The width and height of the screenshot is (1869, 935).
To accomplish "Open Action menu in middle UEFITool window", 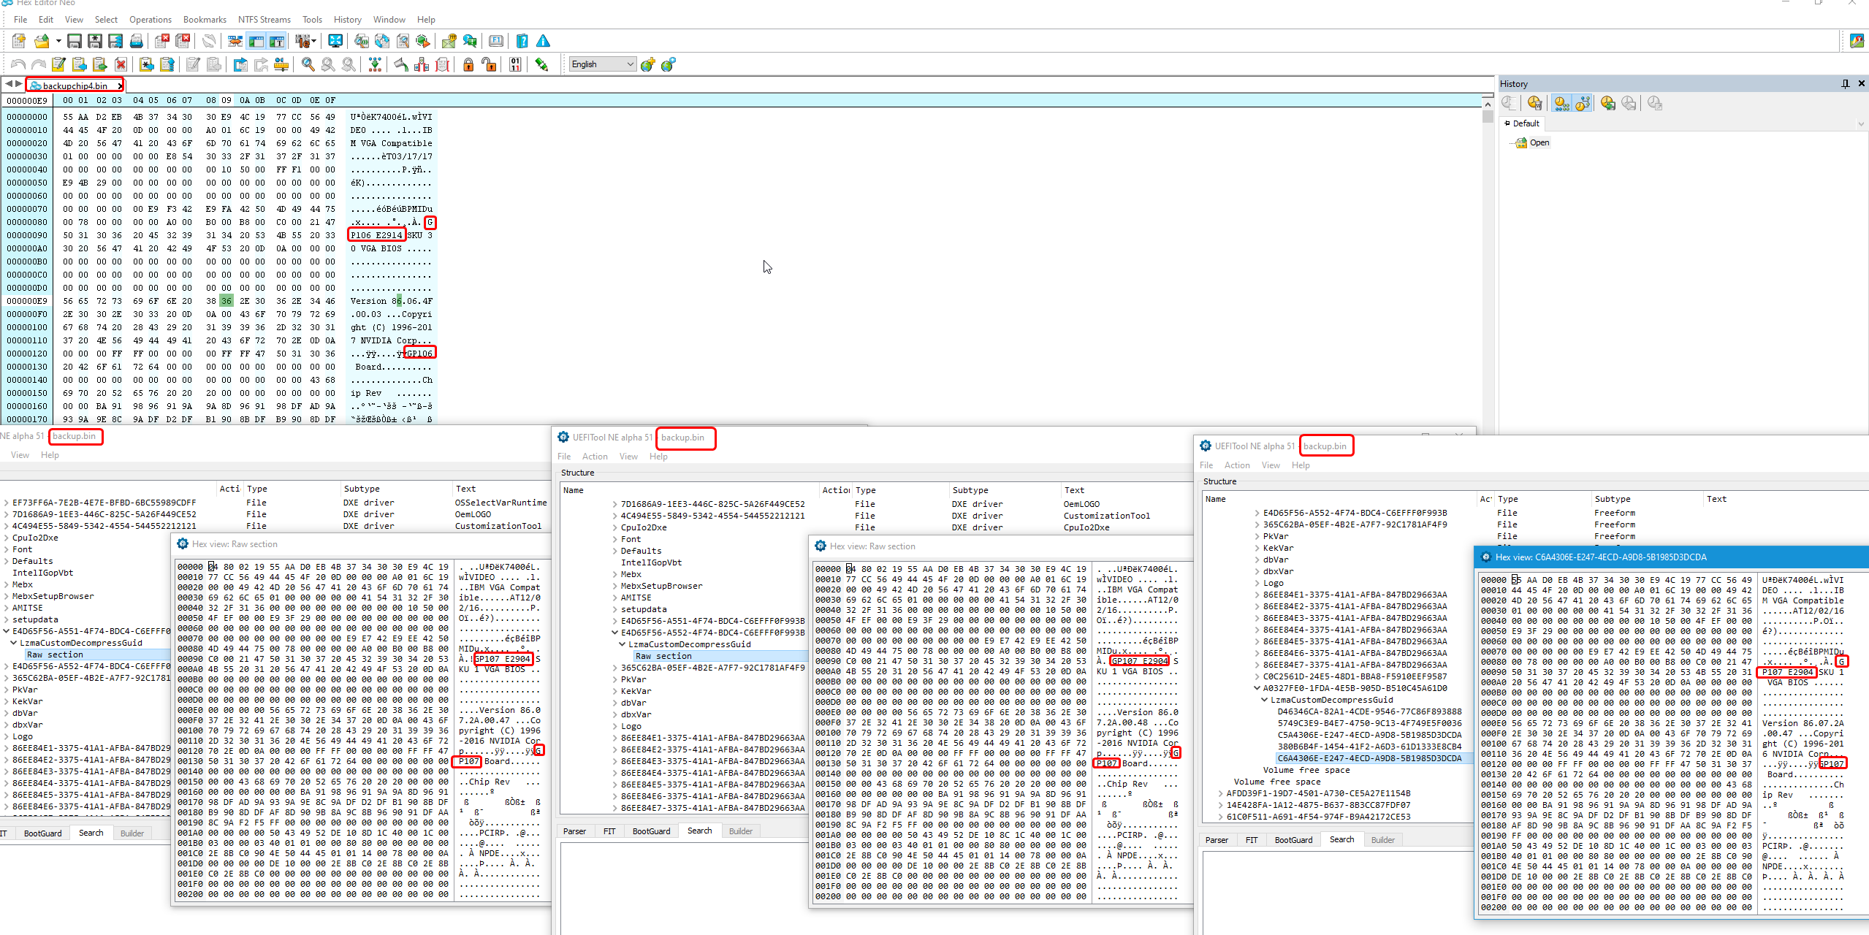I will pyautogui.click(x=595, y=457).
